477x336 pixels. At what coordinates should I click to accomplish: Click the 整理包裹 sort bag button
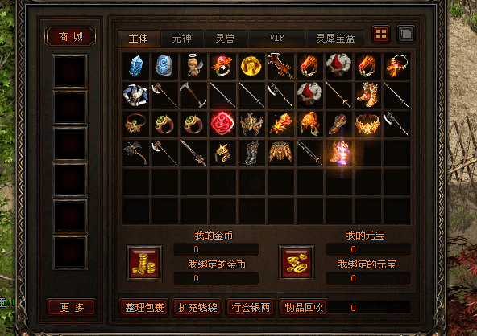(x=144, y=308)
